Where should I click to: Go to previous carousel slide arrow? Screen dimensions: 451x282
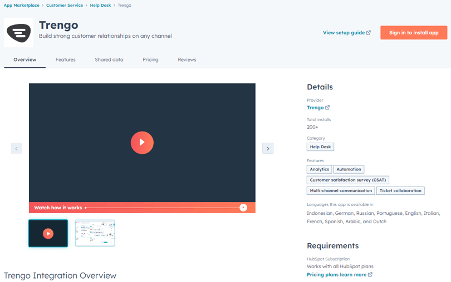[x=16, y=148]
